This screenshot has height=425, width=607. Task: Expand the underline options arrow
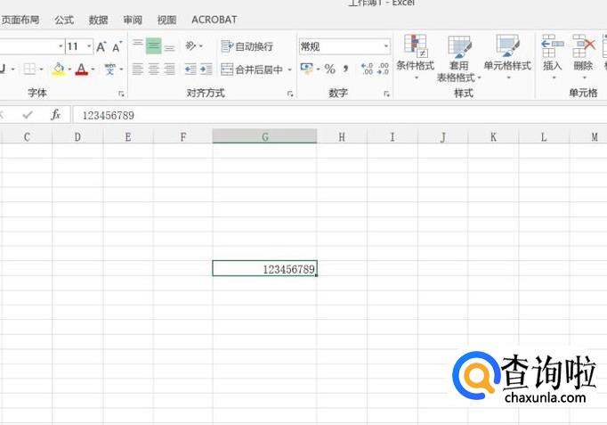point(12,69)
